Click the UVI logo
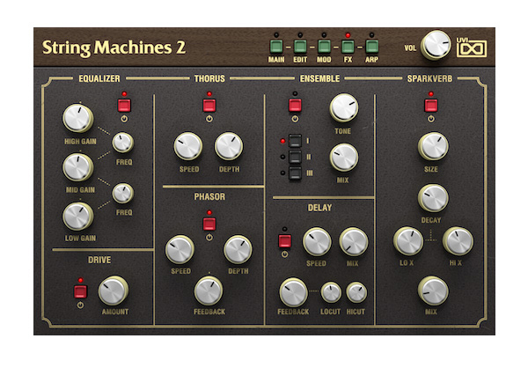Screen dimensions: 528x368 pos(472,48)
